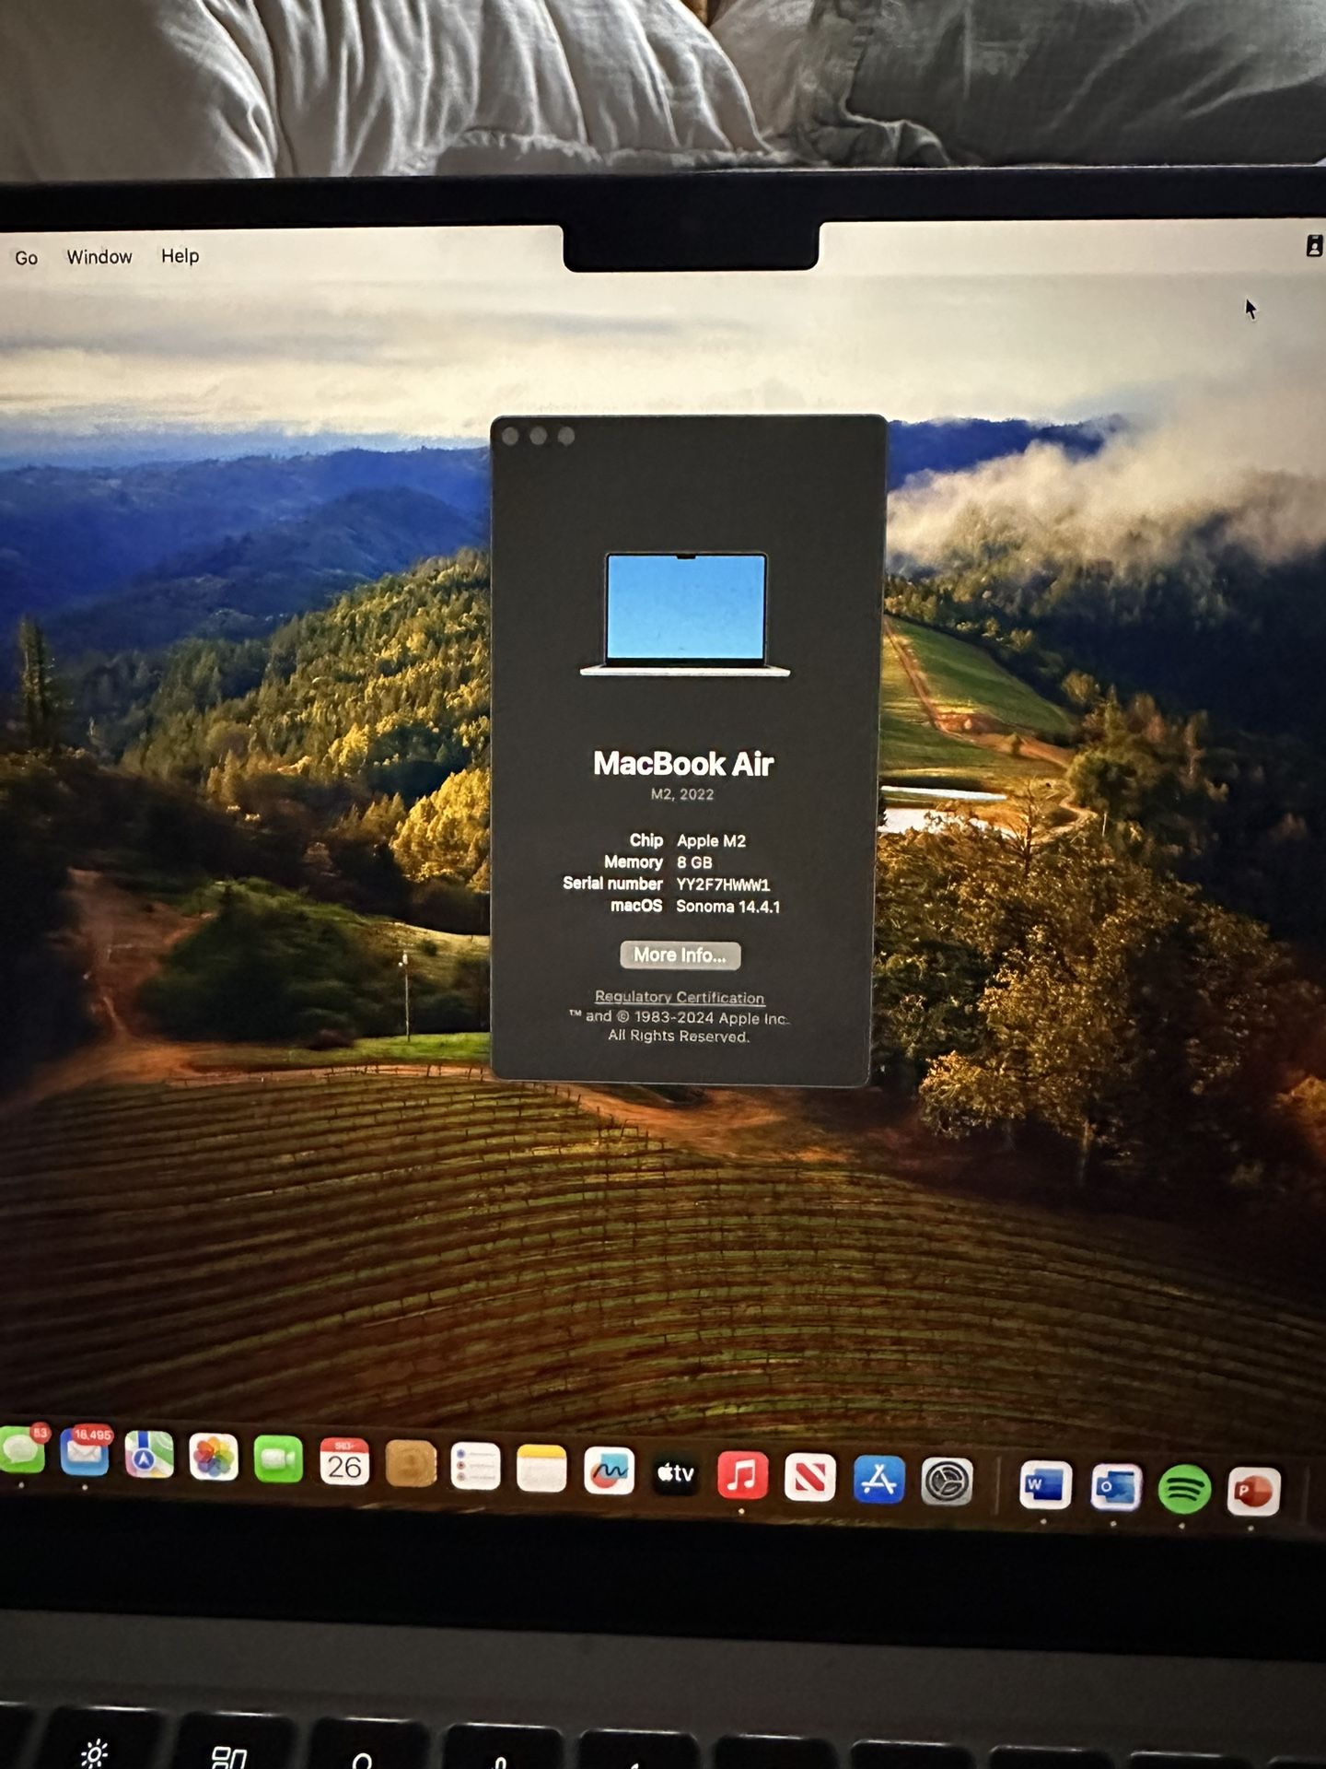Open the Photos app

point(214,1459)
